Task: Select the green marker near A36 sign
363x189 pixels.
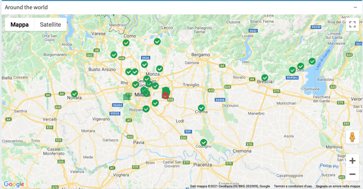Action: click(114, 55)
